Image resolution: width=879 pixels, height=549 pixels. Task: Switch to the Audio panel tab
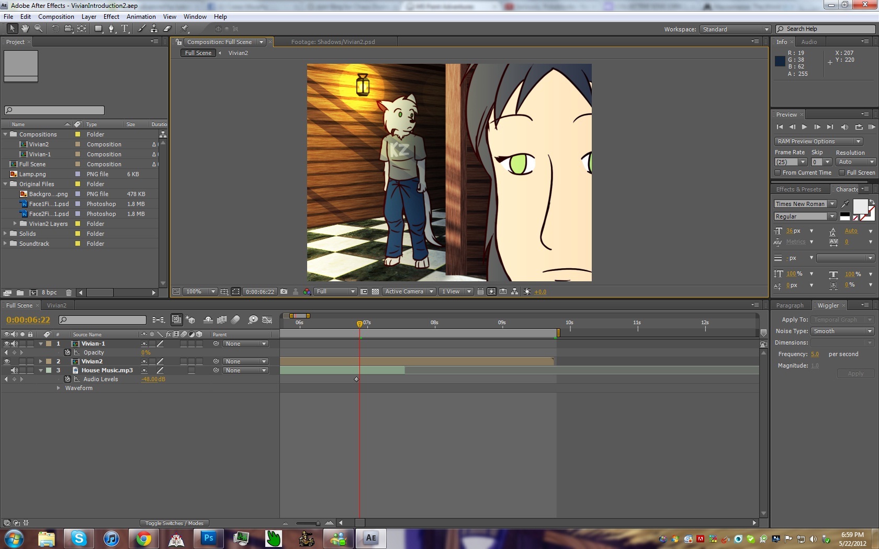point(809,42)
